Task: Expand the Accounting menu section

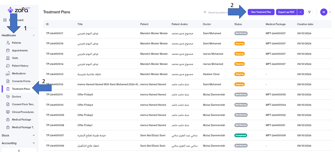Action: (34, 143)
